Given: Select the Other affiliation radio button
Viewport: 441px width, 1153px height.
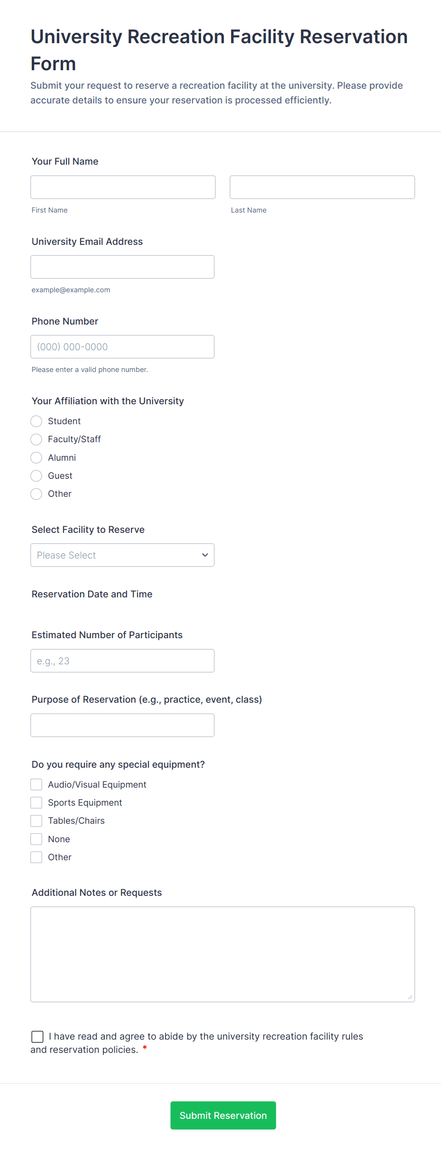Looking at the screenshot, I should pos(37,494).
